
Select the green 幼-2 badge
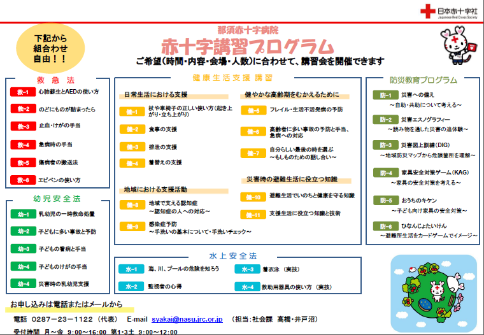coord(23,231)
